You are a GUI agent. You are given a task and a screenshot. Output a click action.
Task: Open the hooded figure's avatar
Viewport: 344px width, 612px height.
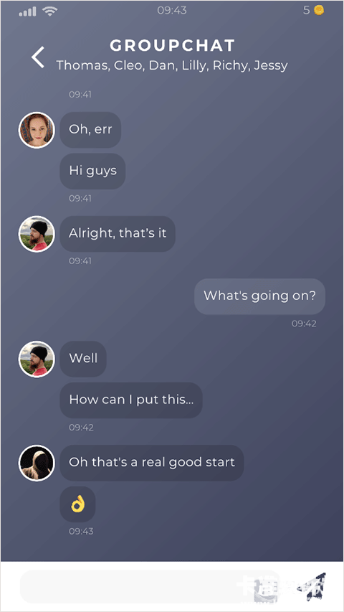37,463
